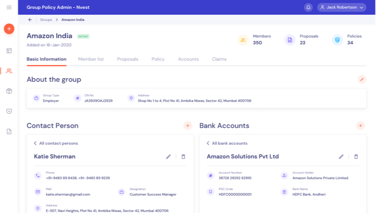376x213 pixels.
Task: Open the notifications bell
Action: click(x=308, y=7)
